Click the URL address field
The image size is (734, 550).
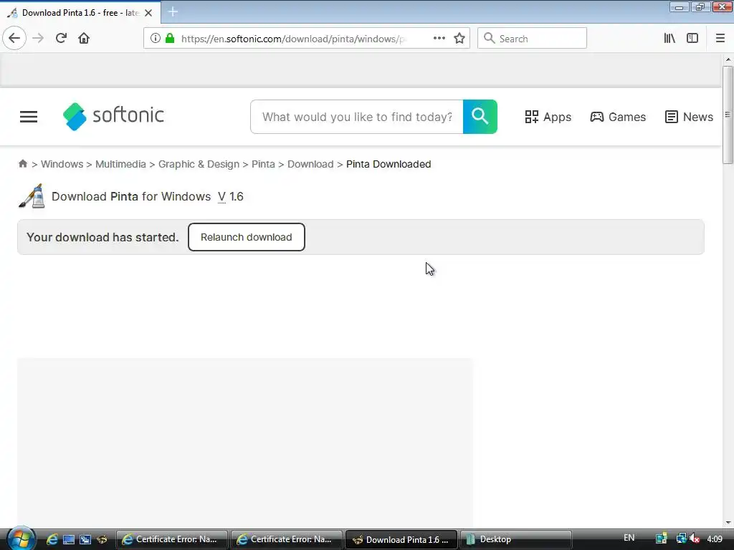point(293,39)
